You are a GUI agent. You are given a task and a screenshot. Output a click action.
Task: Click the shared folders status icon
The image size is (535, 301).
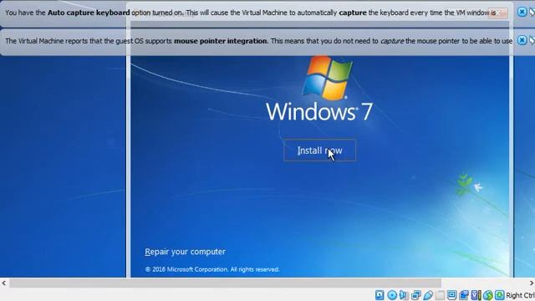pyautogui.click(x=441, y=295)
